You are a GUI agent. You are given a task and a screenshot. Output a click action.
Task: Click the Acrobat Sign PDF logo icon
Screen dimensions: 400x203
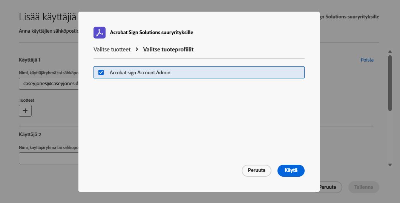100,33
